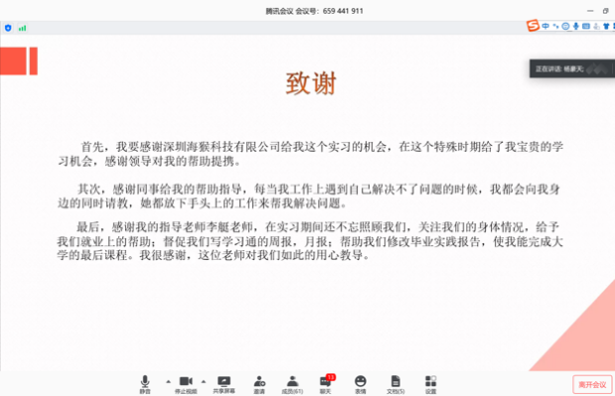Click the Sogou input method S logo

tap(533, 26)
